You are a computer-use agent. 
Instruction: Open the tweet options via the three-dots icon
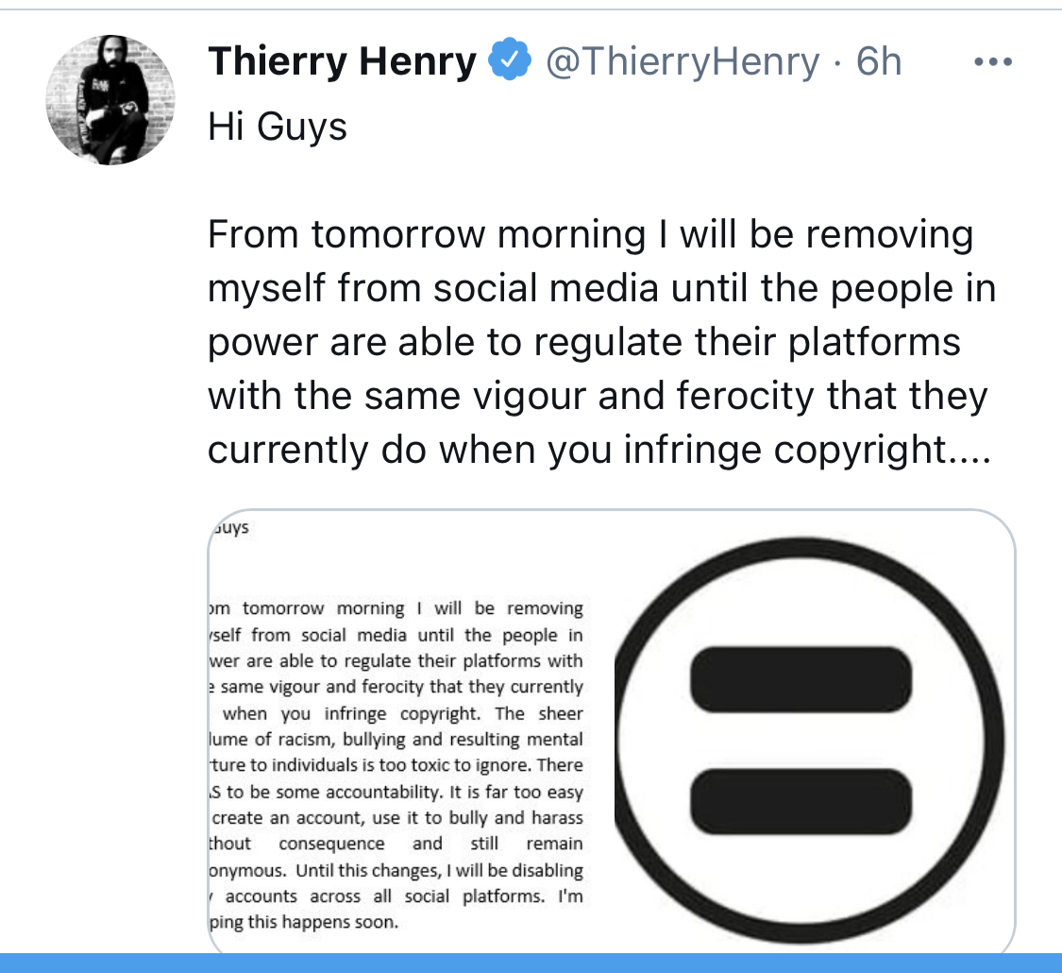tap(992, 60)
